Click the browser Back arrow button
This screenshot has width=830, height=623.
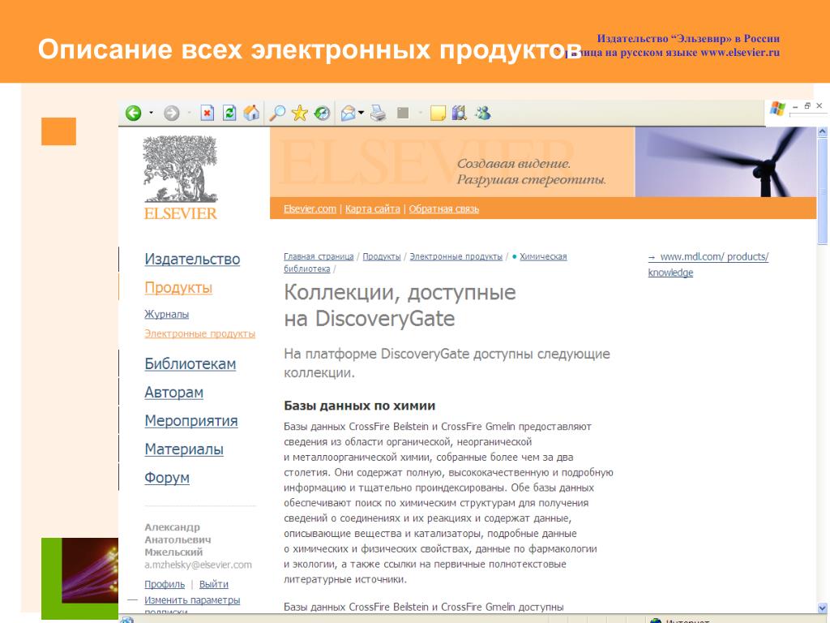134,113
